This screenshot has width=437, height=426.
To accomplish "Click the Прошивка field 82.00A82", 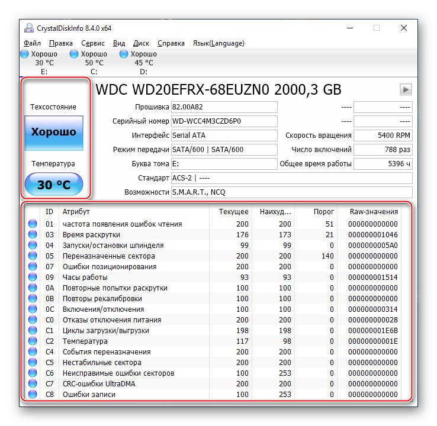I will (224, 107).
